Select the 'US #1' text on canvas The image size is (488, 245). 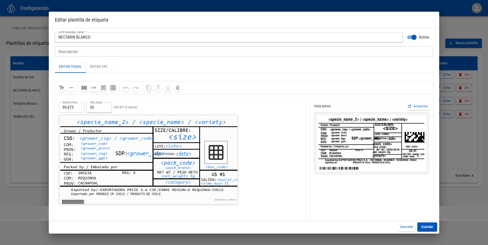tap(218, 174)
